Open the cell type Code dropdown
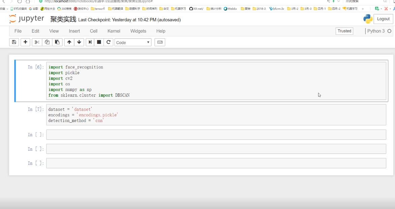 133,42
